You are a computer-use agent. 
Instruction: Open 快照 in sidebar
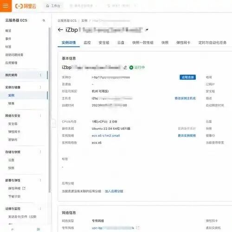click(x=11, y=168)
